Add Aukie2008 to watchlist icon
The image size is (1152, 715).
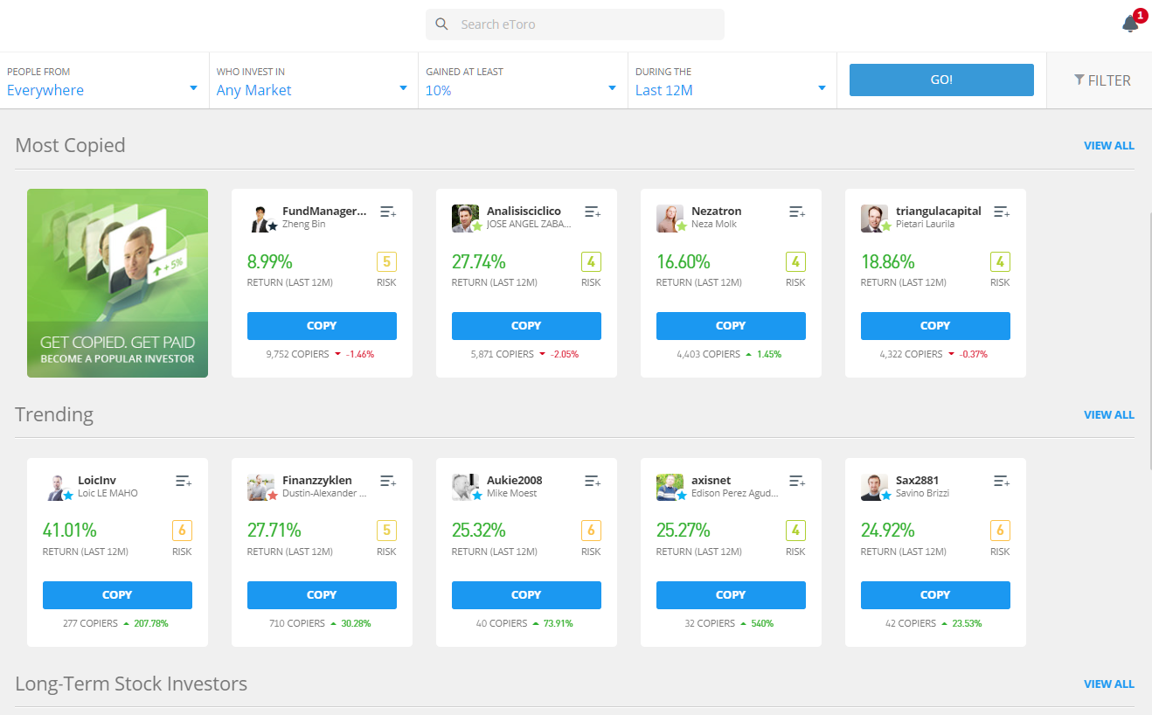coord(593,481)
